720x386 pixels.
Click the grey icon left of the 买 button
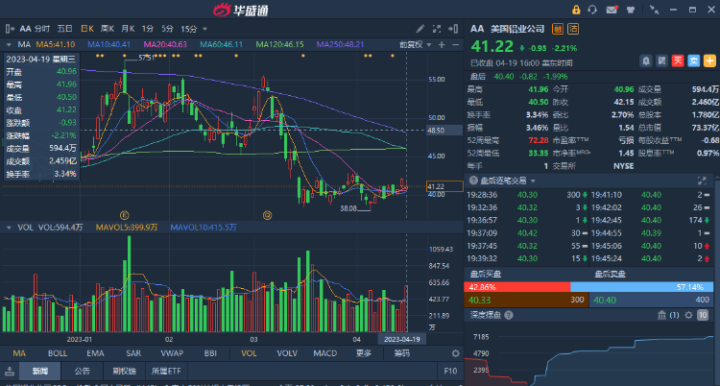click(x=661, y=60)
